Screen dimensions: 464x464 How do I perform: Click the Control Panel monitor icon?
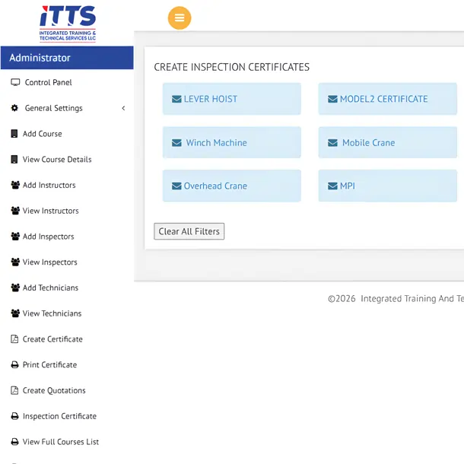tap(15, 82)
